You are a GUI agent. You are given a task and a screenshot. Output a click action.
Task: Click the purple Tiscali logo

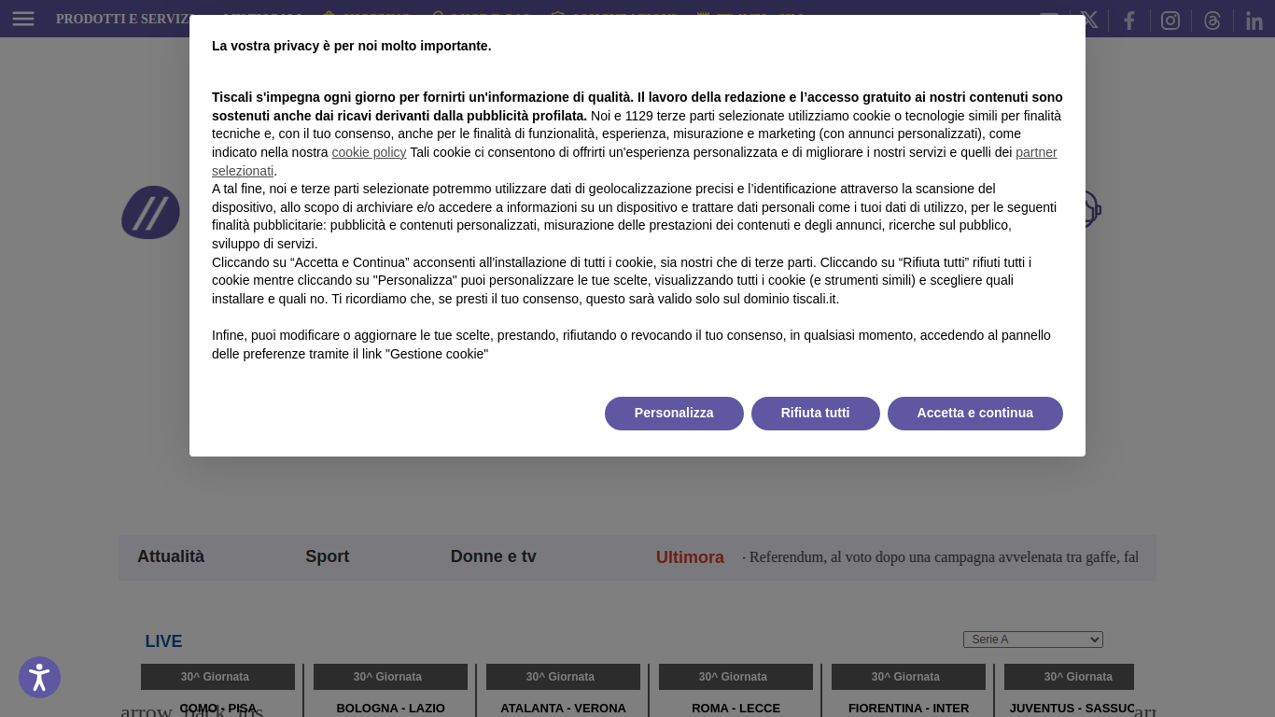150,213
